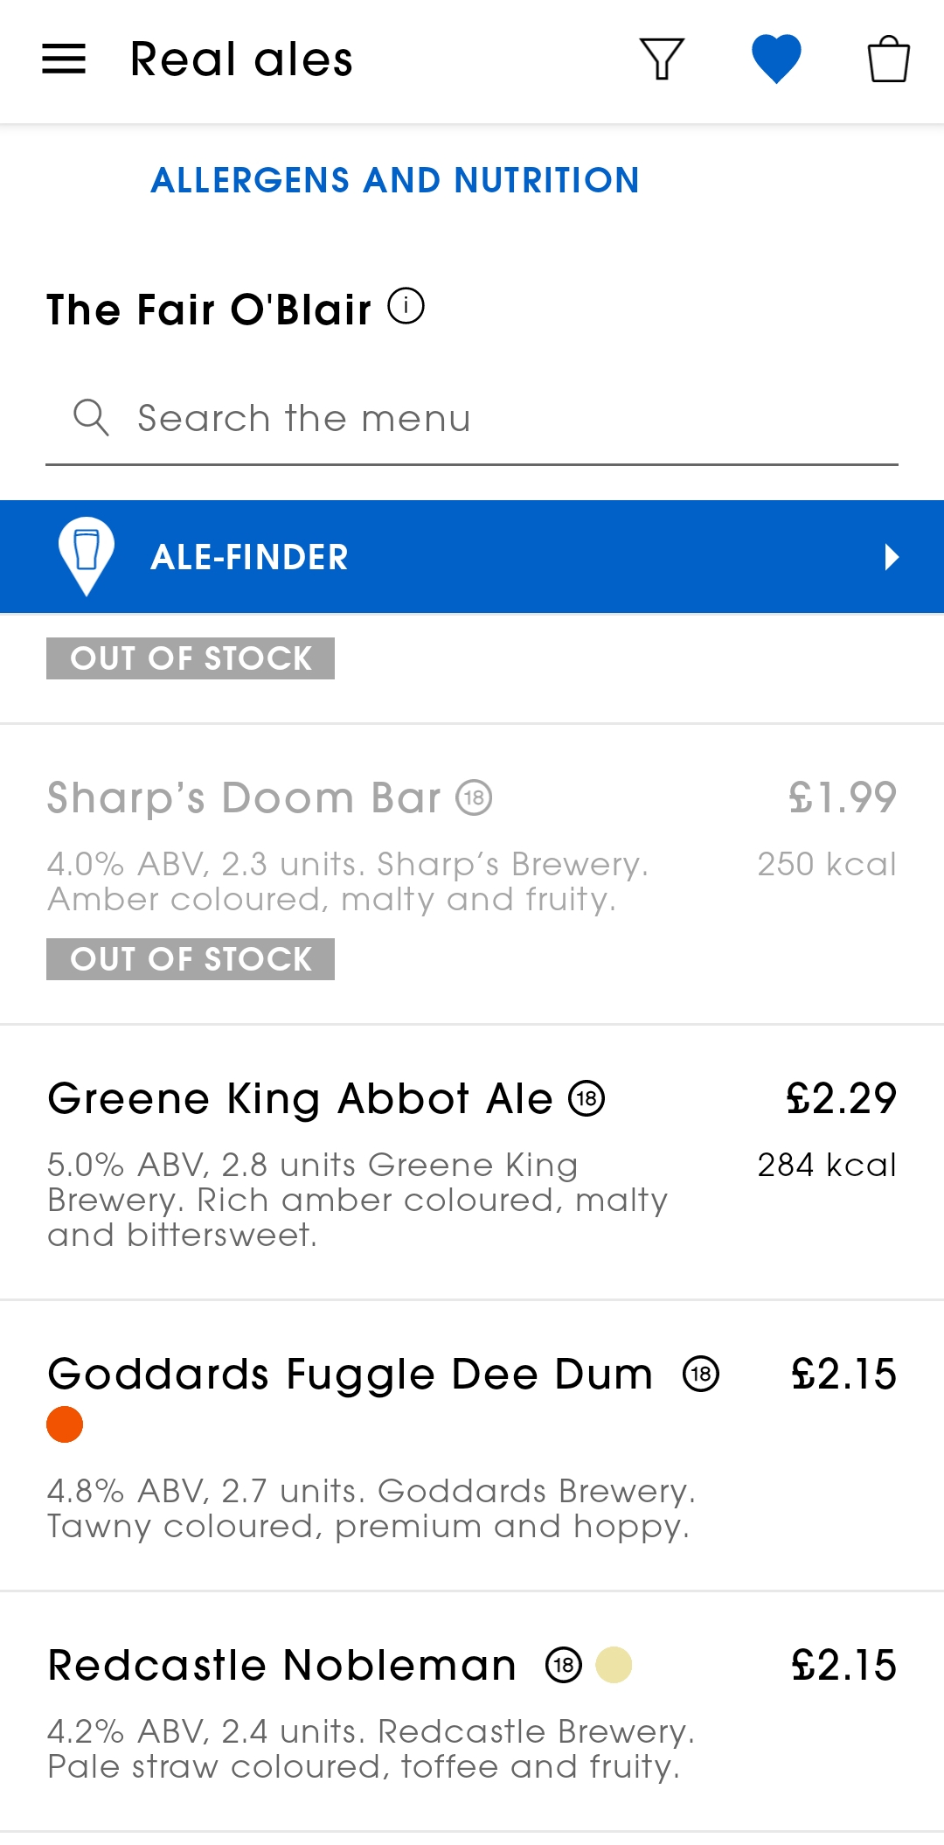Screen dimensions: 944x1845
Task: Tap the 18 age icon beside Goddards Fuggle Dee Dum
Action: pyautogui.click(x=701, y=1374)
